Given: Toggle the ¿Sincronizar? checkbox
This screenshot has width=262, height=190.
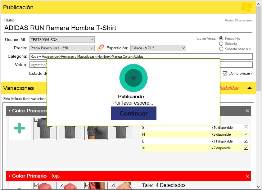Looking at the screenshot, I should click(x=225, y=73).
